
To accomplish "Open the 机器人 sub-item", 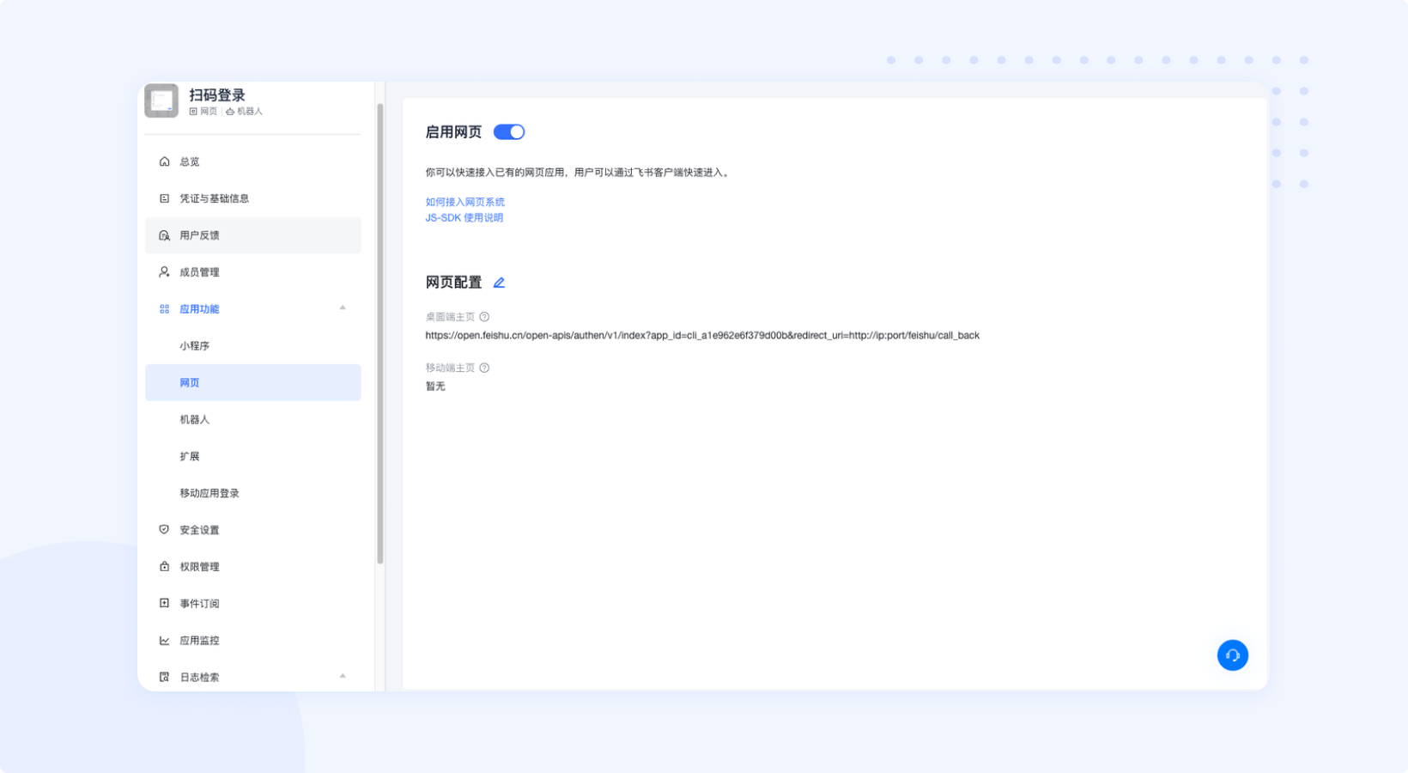I will 252,420.
